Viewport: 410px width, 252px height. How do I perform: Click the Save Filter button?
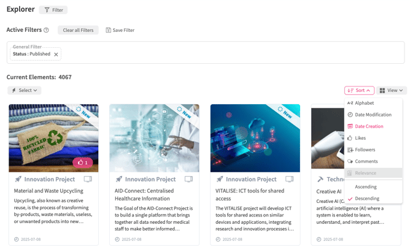[120, 30]
